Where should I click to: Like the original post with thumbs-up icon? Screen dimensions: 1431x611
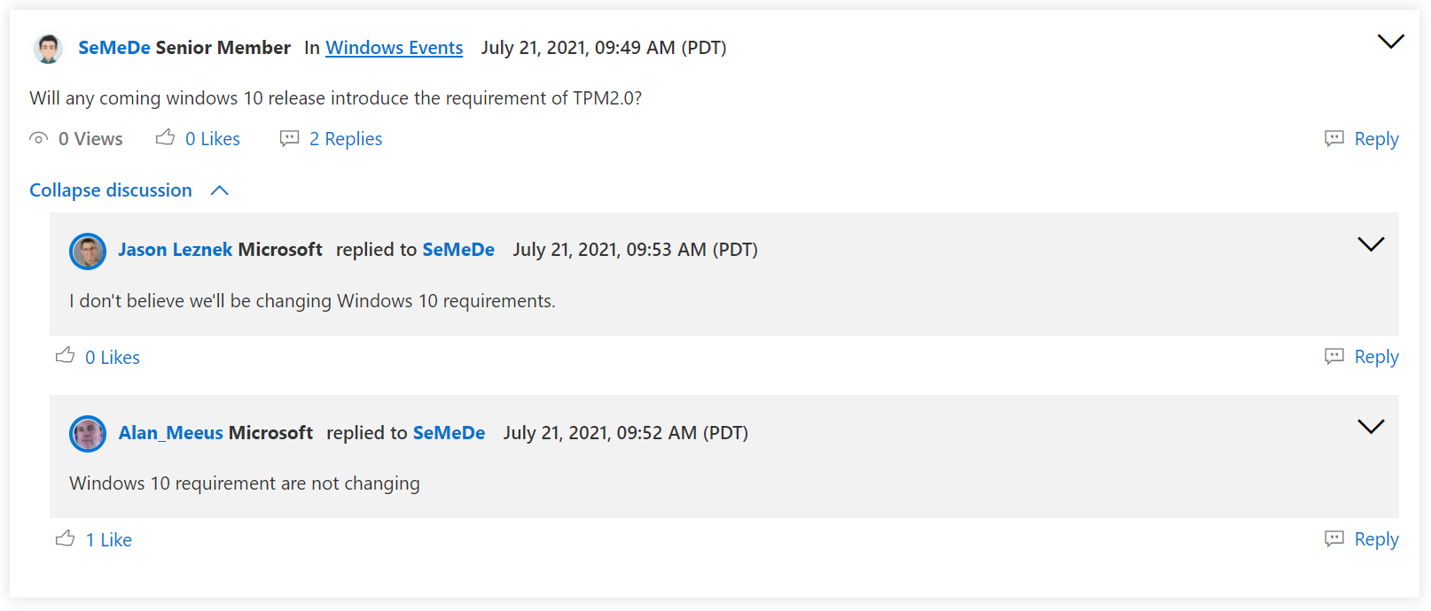click(166, 137)
